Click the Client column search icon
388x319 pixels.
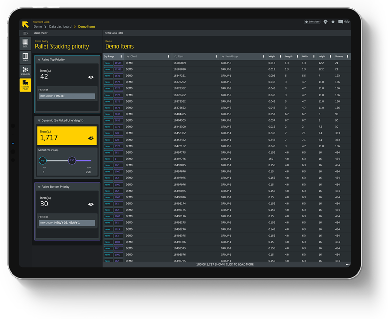[x=128, y=57]
